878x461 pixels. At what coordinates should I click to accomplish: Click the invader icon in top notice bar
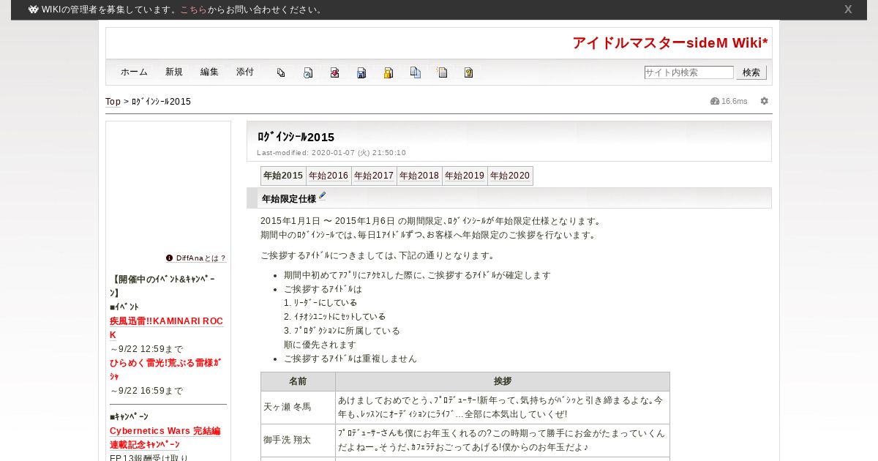(33, 10)
